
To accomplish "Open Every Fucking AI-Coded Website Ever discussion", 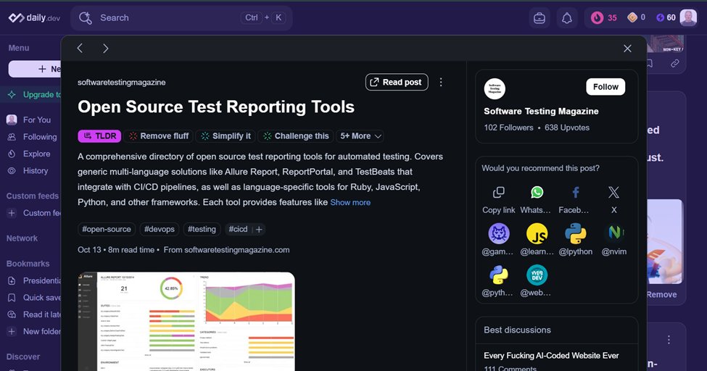I will pos(551,356).
